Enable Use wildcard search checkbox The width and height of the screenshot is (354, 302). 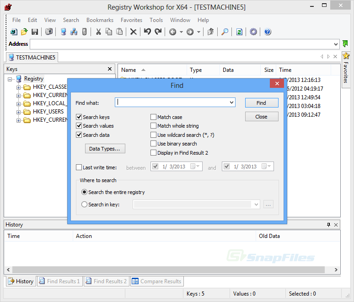pyautogui.click(x=153, y=135)
